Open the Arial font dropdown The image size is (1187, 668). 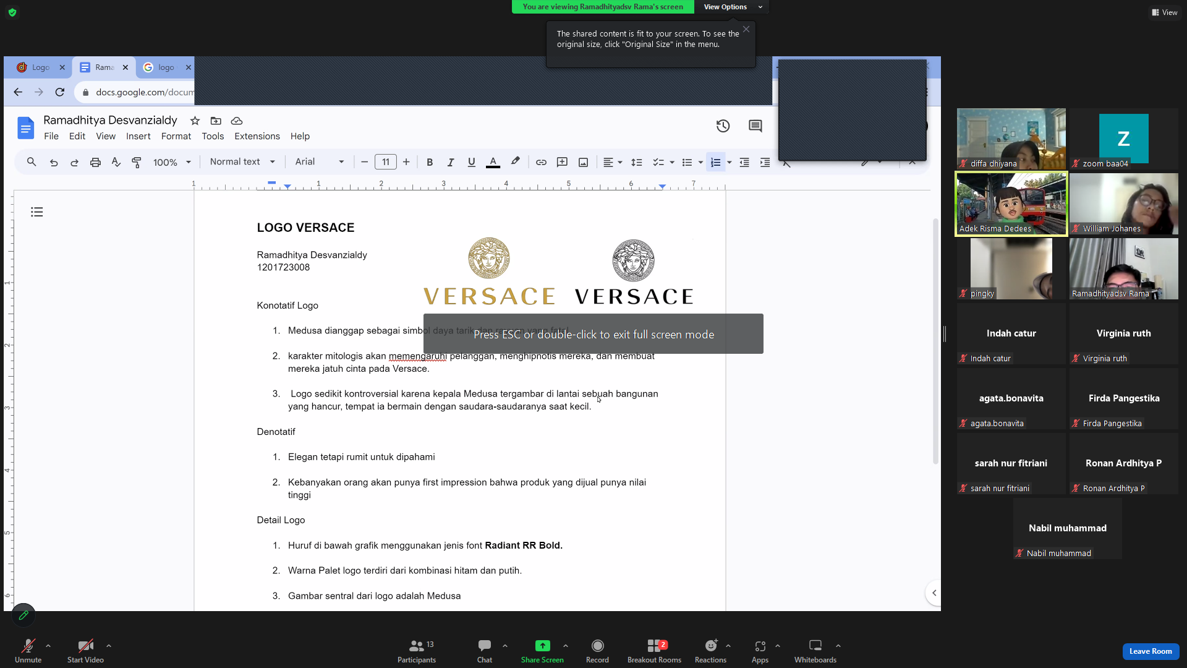pyautogui.click(x=320, y=162)
